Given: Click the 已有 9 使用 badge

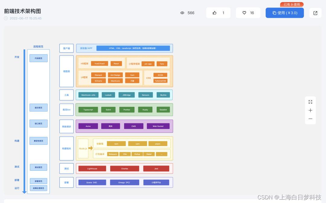Looking at the screenshot, I should coord(292,4).
